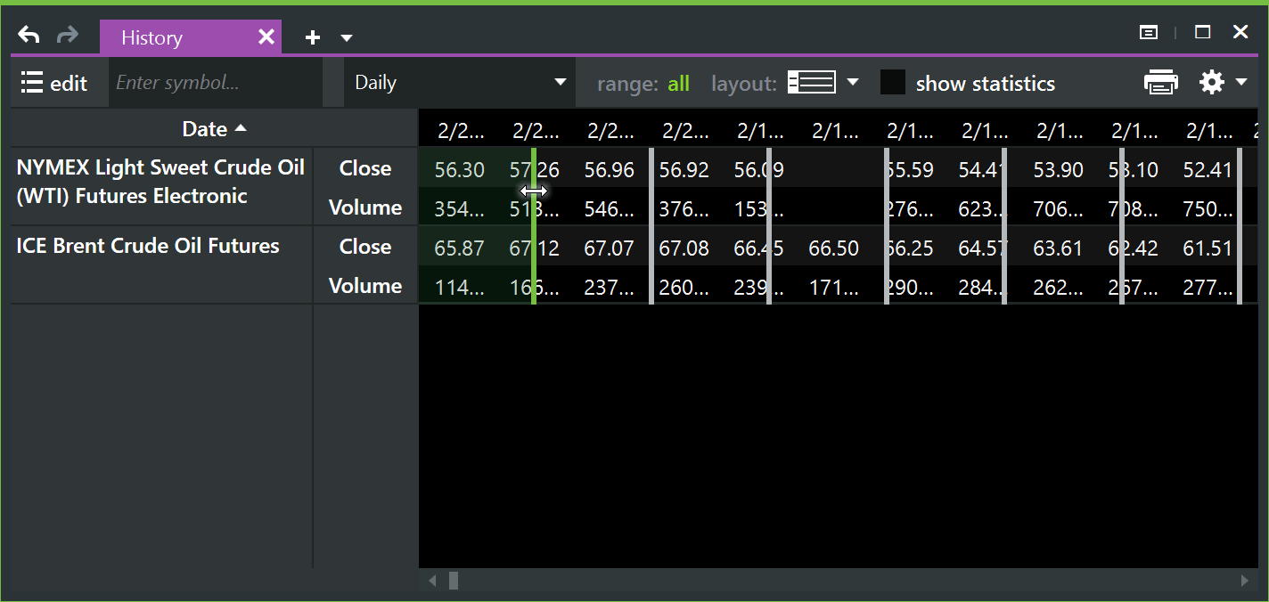Select the 56.96 close cell
Viewport: 1269px width, 602px height.
point(610,169)
